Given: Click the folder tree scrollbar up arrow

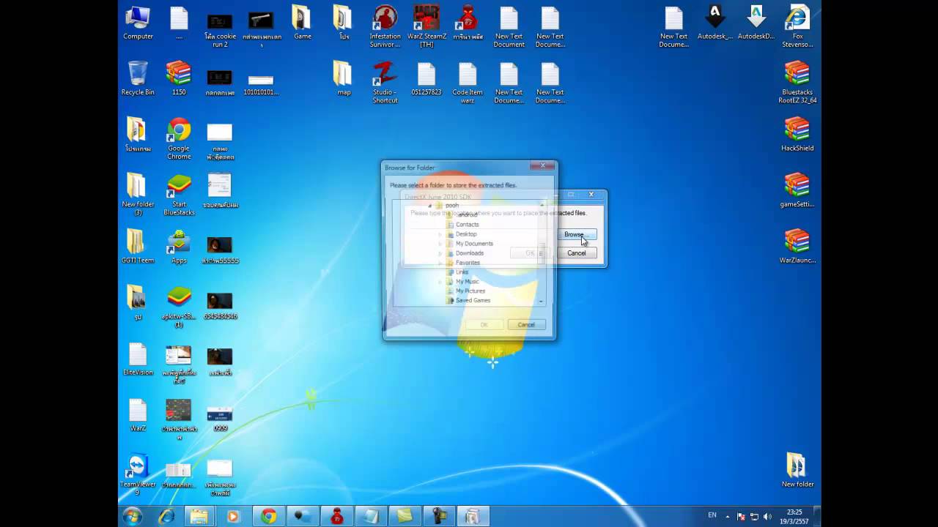Looking at the screenshot, I should tap(542, 205).
